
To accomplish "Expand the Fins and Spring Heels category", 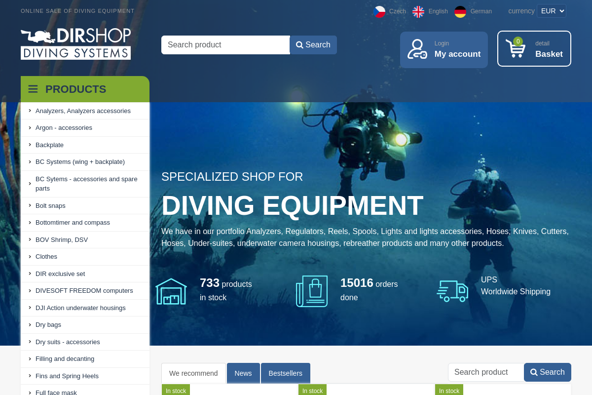I will tap(67, 376).
